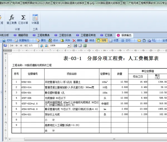This screenshot has width=167, height=142.
Task: Click the yellow folder icon in report toolbar
Action: click(139, 40)
